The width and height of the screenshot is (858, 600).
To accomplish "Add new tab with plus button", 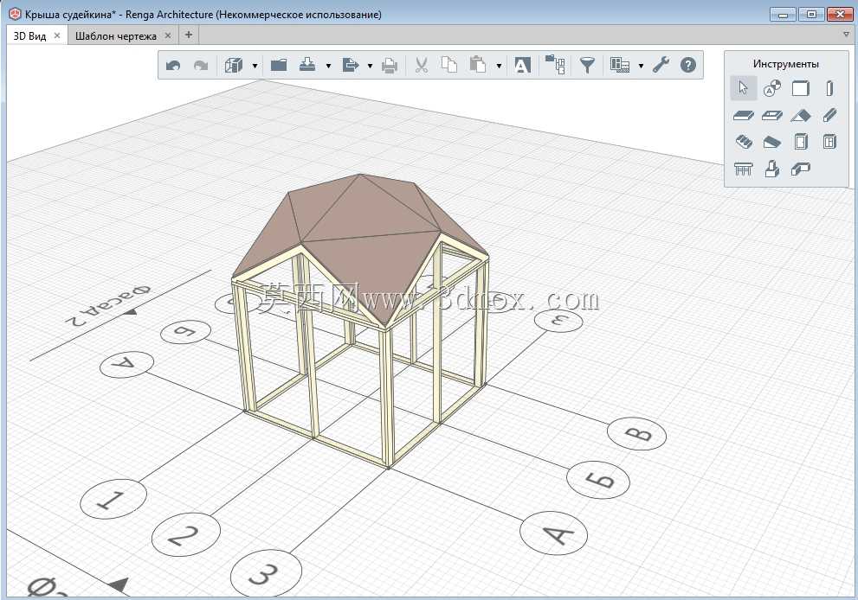I will [x=188, y=35].
